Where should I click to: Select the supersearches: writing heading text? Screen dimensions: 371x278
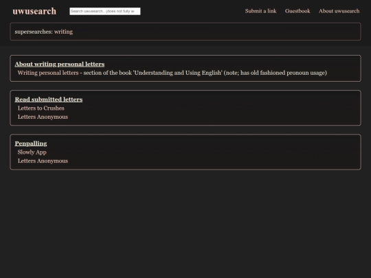(x=44, y=32)
